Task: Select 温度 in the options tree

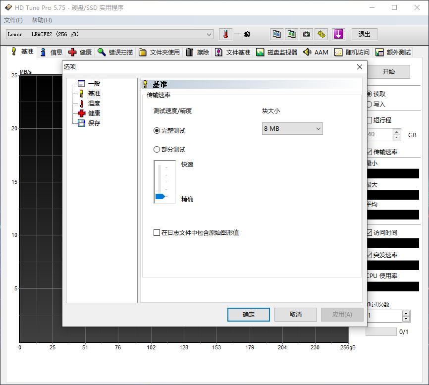Action: [94, 104]
